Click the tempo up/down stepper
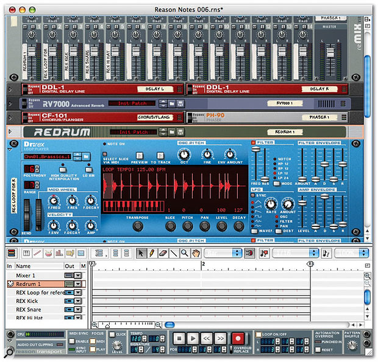Image resolution: width=378 pixels, height=362 pixels. click(x=144, y=339)
